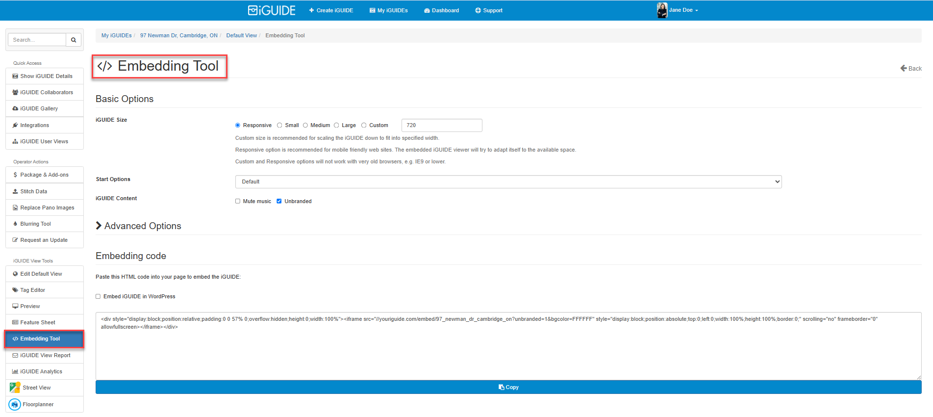
Task: Click the 'Embedding Tool' breadcrumb text
Action: 285,35
